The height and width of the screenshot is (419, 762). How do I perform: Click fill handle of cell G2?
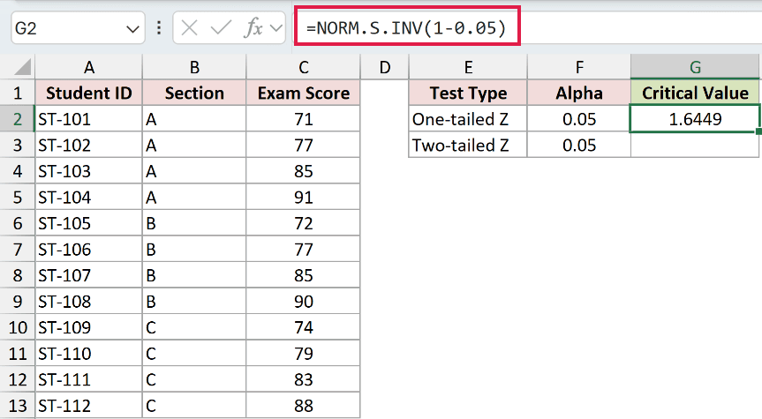(758, 131)
